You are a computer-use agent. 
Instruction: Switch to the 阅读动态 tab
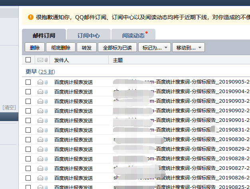pyautogui.click(x=133, y=35)
